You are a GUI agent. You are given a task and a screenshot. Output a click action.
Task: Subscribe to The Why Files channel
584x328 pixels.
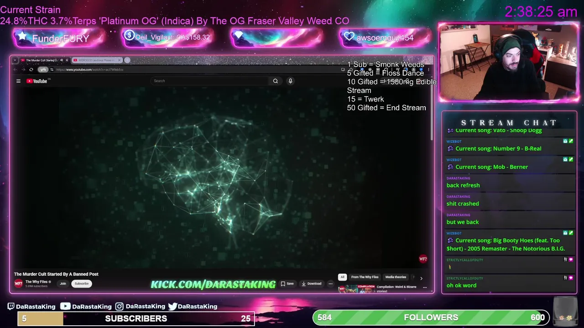(82, 284)
